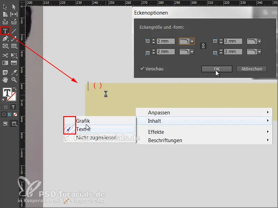Viewport: 278px width, 208px height.
Task: Select the Zoom magnifier tool
Action: (x=14, y=80)
